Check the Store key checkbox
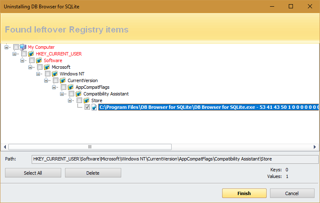 pos(80,100)
